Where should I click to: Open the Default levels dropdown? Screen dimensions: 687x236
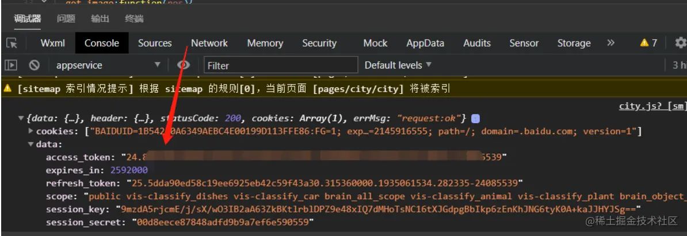tap(398, 66)
